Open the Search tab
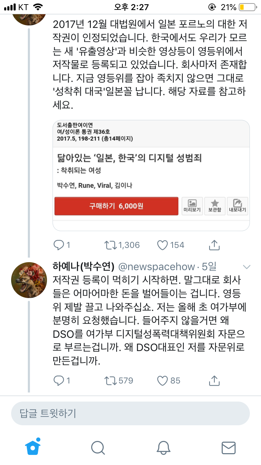 [x=98, y=448]
